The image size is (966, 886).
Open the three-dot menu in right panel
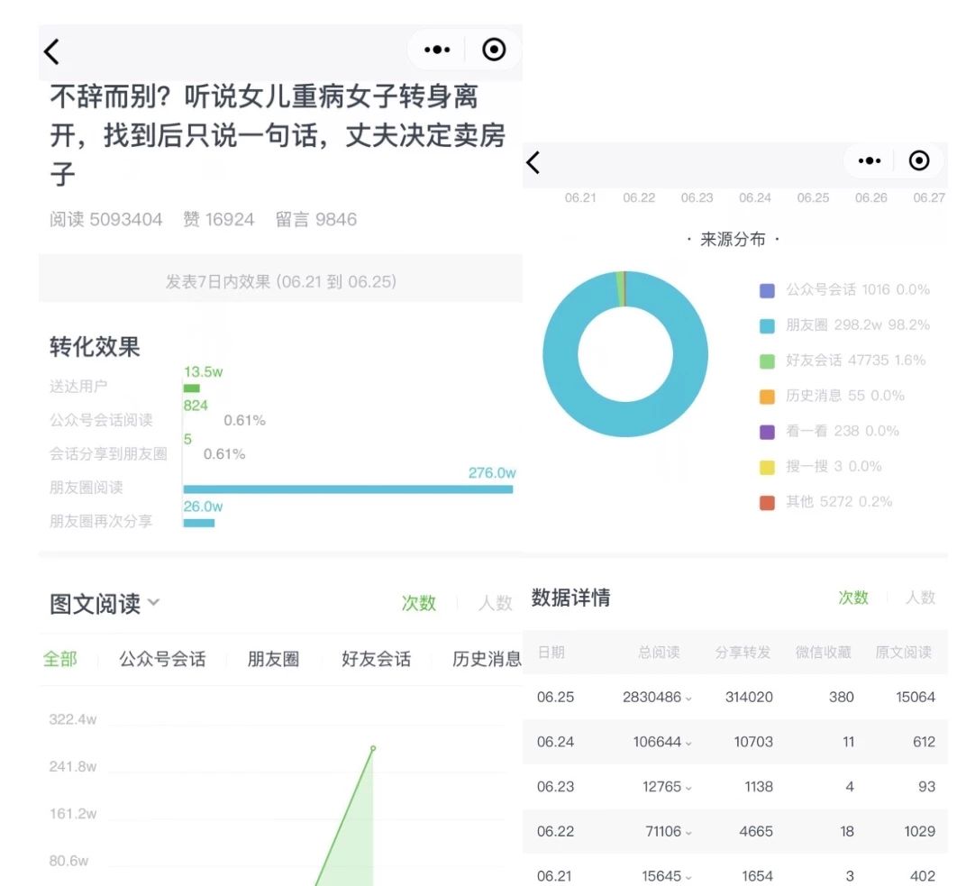click(870, 161)
